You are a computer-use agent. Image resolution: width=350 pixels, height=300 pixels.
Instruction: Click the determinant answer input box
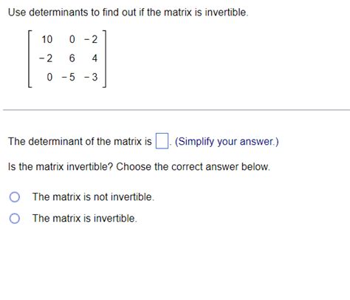click(x=162, y=141)
